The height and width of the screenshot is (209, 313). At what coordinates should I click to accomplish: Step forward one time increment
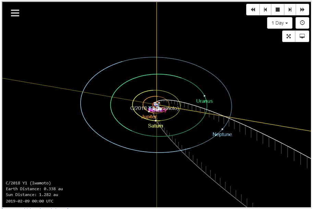tap(290, 10)
